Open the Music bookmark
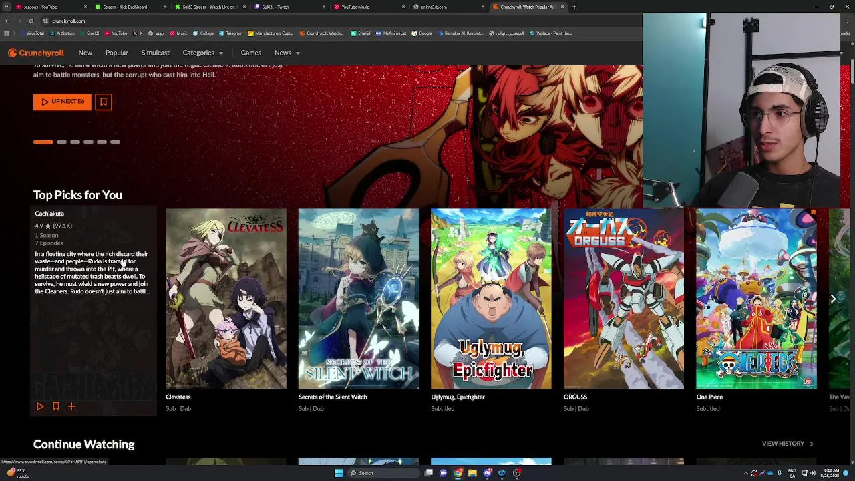 [x=178, y=33]
